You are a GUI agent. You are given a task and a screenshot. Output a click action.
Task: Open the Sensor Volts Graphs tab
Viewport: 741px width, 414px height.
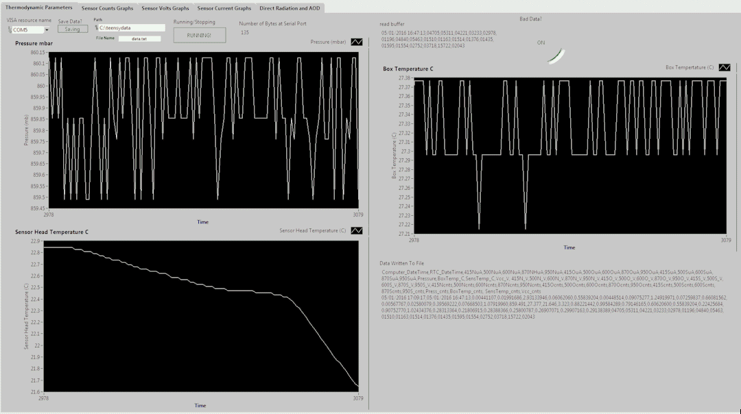[x=165, y=8]
